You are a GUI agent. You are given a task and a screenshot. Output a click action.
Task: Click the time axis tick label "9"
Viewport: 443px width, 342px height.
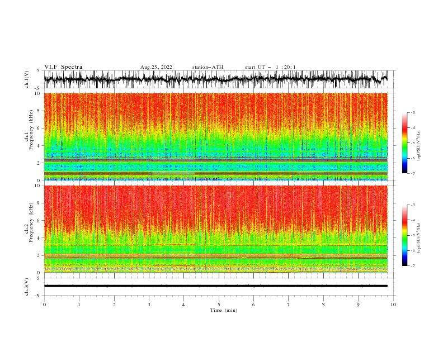click(x=358, y=305)
